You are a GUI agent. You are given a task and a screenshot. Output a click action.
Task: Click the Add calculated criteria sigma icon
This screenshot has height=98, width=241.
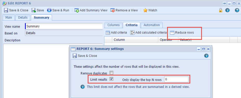(132, 33)
